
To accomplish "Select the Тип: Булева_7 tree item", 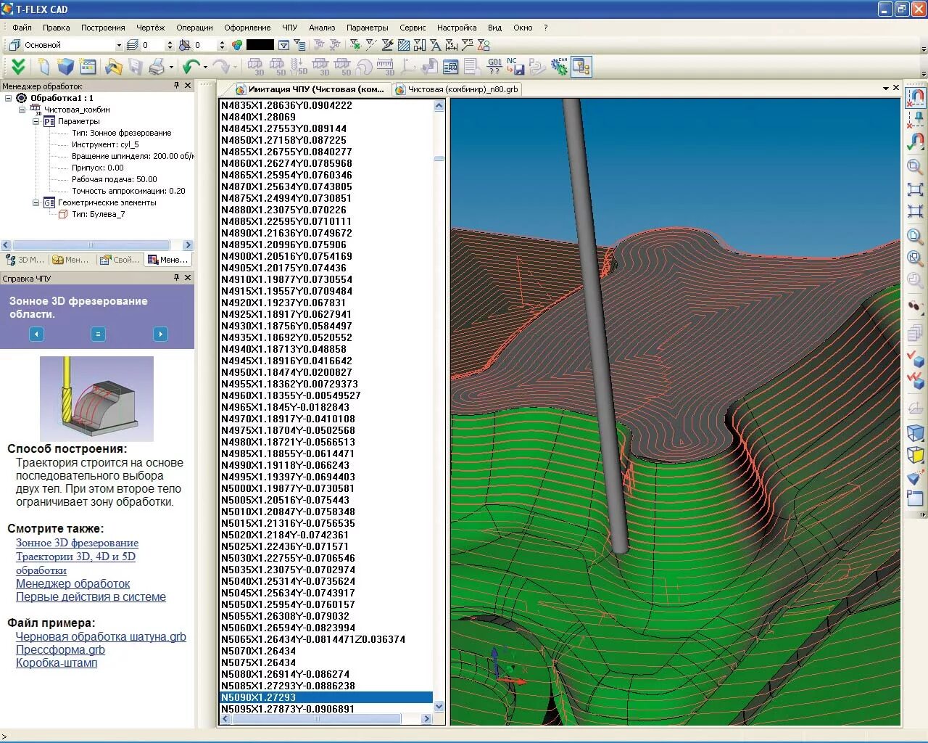I will [x=98, y=214].
